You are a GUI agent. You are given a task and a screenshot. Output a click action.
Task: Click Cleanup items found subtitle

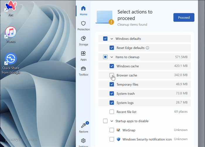click(x=132, y=25)
